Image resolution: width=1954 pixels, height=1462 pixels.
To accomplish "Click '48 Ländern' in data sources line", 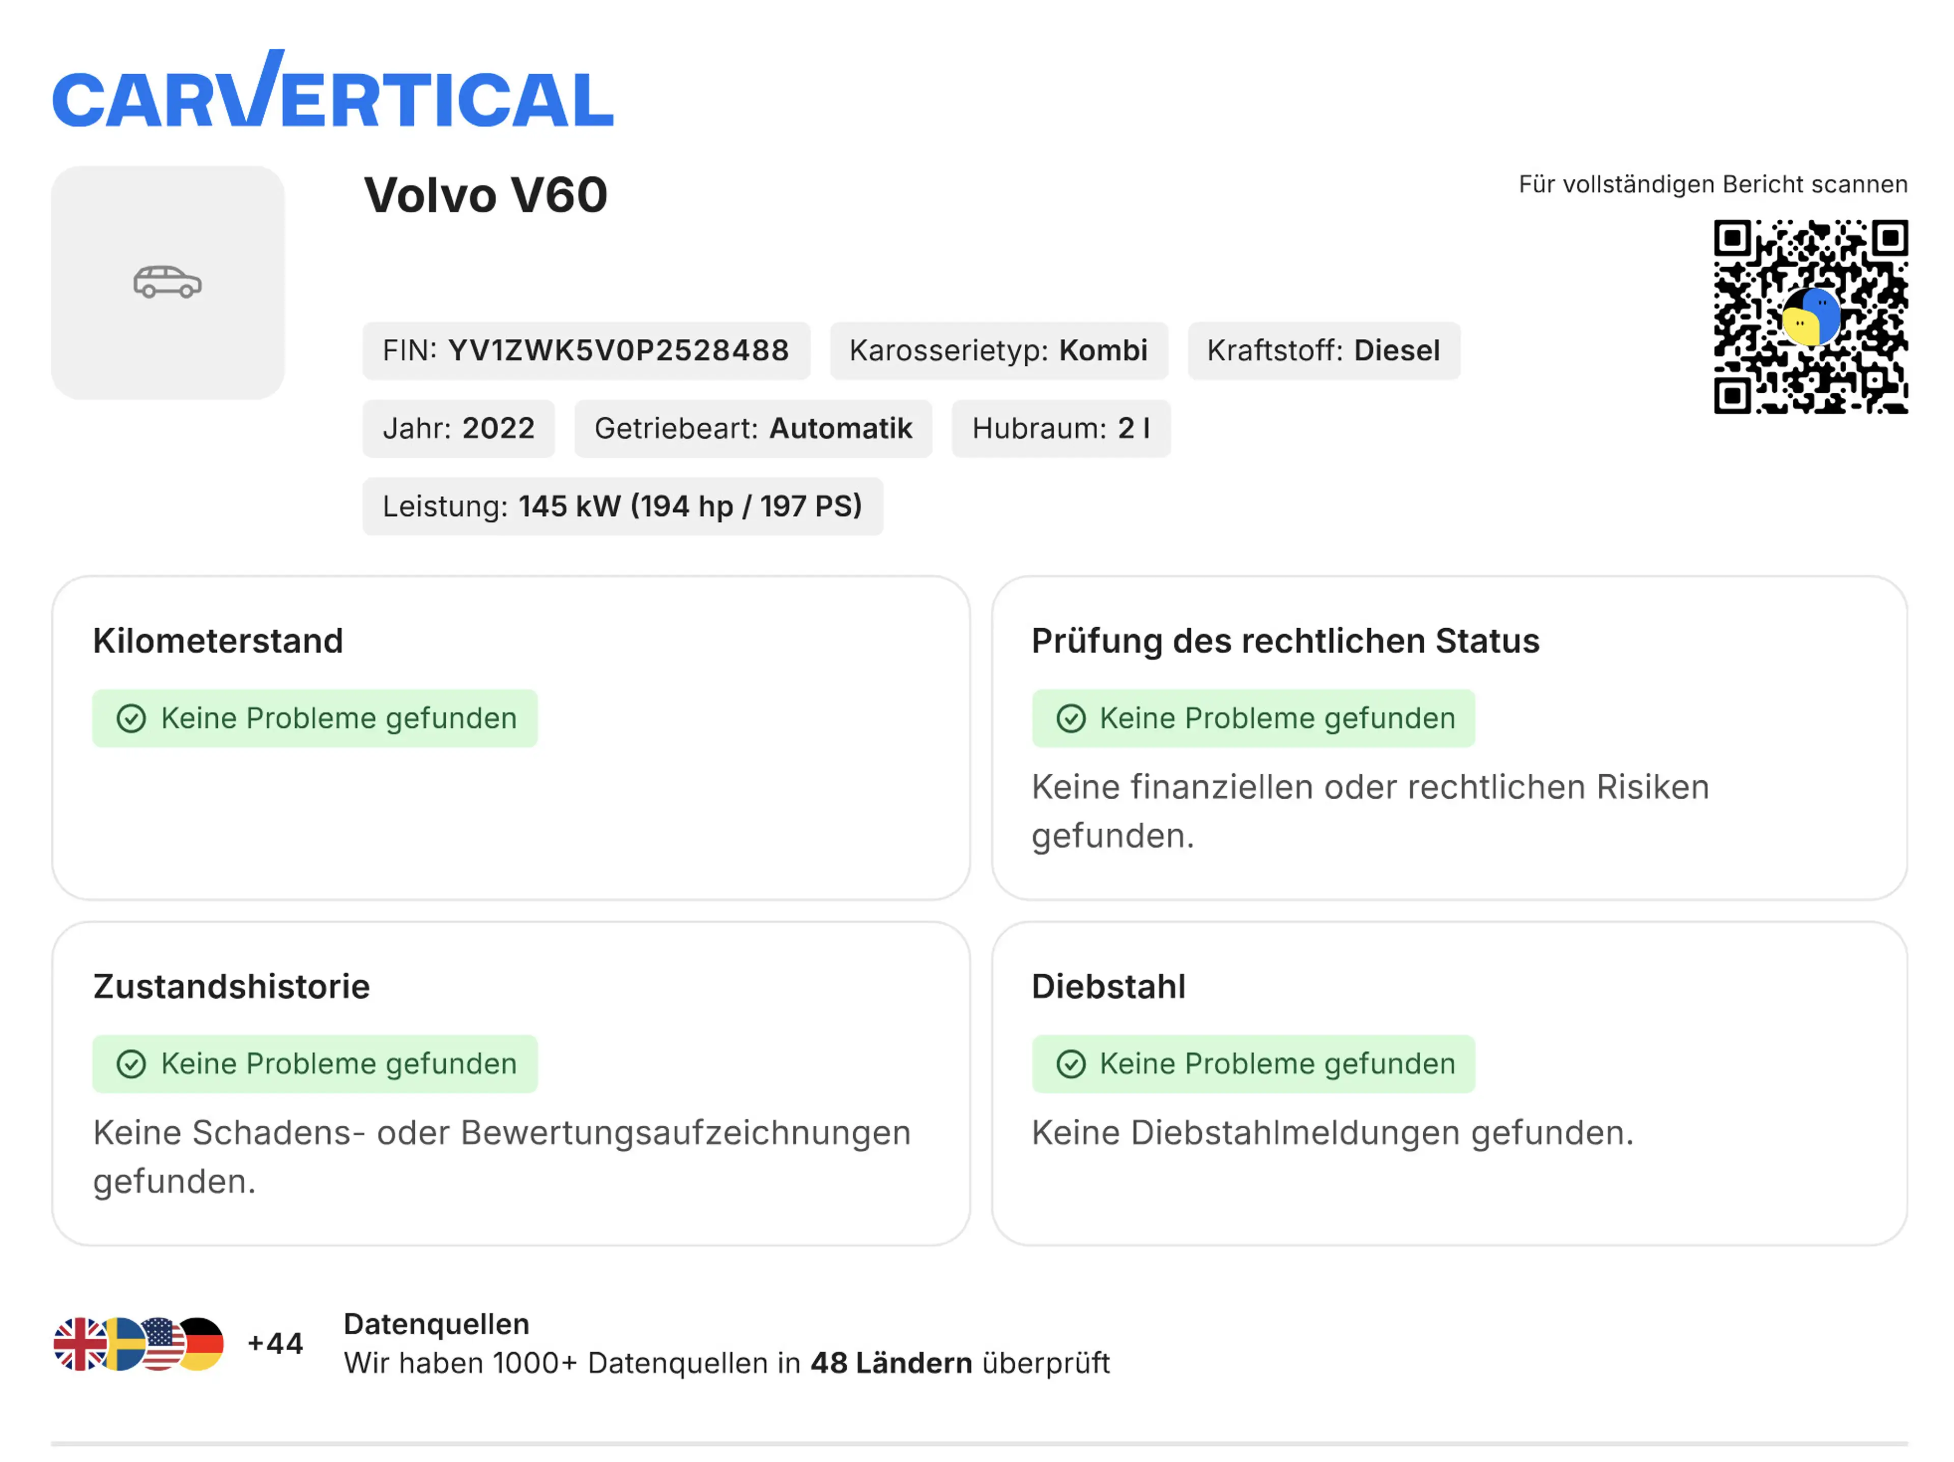I will coord(892,1363).
